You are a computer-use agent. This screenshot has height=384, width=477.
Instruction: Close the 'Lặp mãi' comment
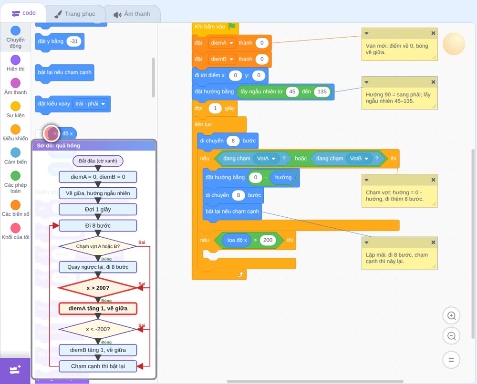point(433,242)
